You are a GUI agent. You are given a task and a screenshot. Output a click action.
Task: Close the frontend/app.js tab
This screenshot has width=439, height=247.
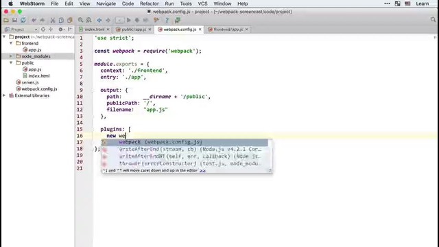coord(247,30)
